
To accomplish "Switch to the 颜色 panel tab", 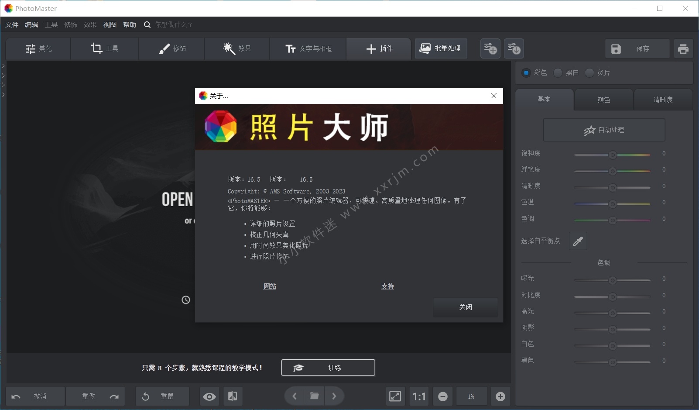I will (604, 100).
